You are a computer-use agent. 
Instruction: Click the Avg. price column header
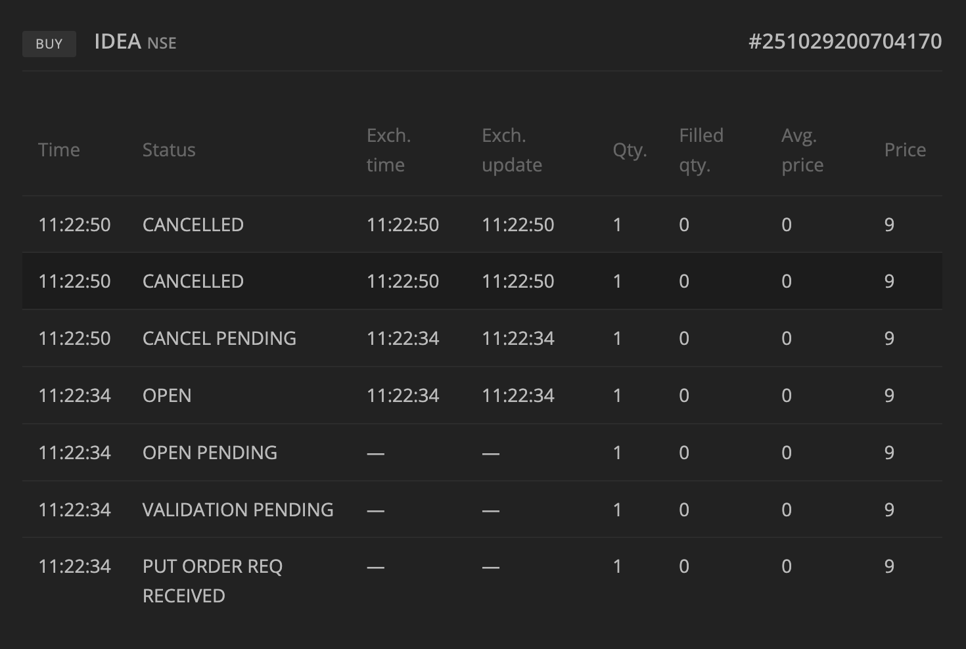[802, 150]
